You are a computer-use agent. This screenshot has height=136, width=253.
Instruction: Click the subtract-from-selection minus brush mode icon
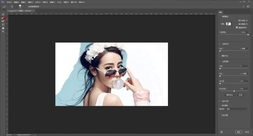pyautogui.click(x=16, y=6)
